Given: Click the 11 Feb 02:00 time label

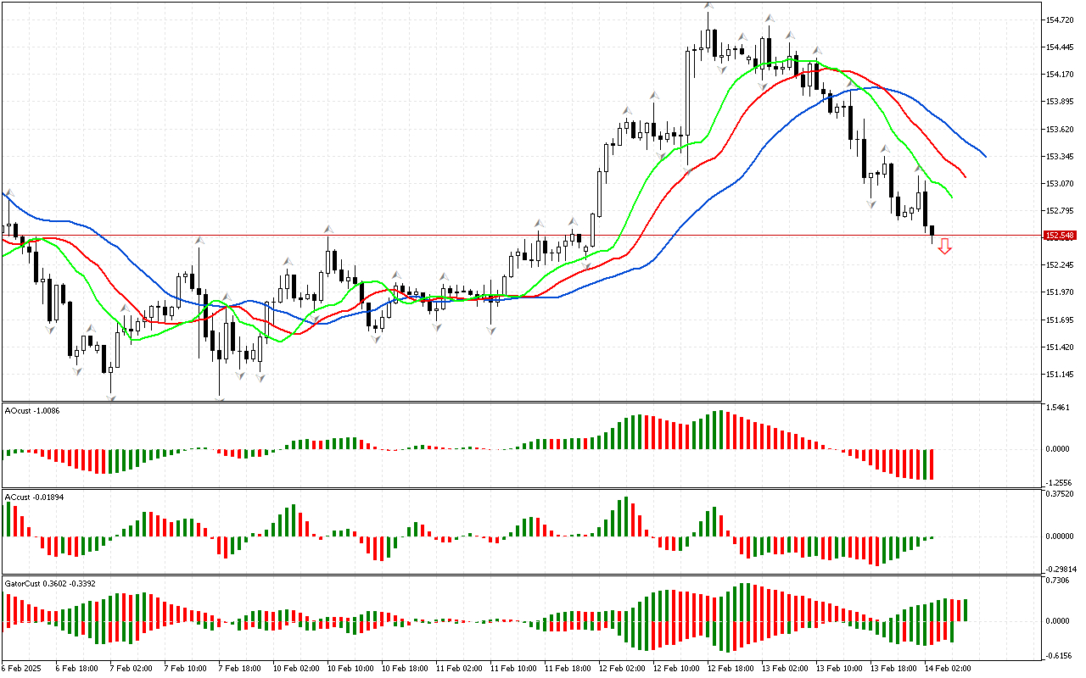Looking at the screenshot, I should 460,668.
